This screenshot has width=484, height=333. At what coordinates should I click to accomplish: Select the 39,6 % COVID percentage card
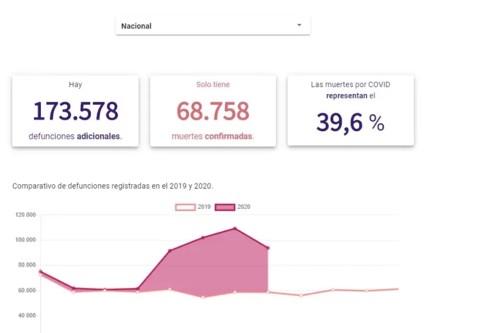[x=350, y=111]
